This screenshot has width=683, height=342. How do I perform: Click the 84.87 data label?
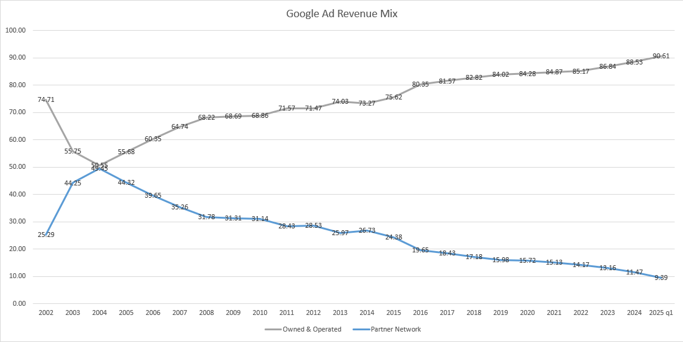(554, 72)
